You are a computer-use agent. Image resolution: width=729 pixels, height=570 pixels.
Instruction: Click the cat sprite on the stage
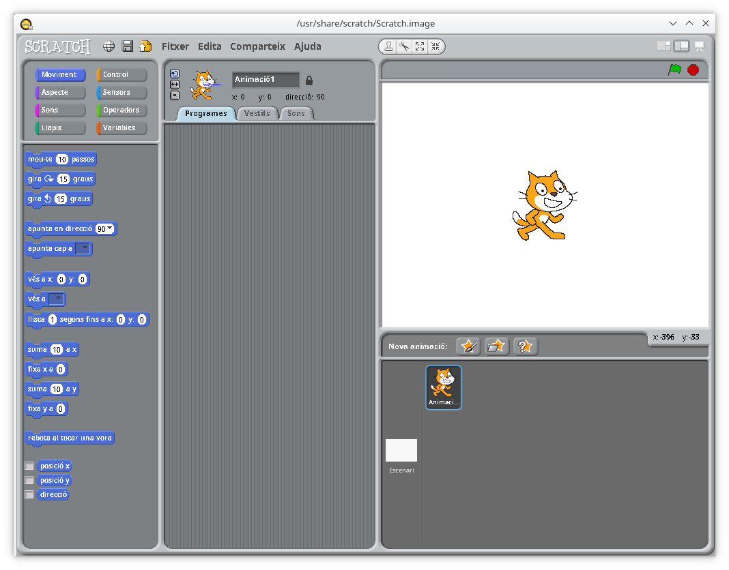tap(544, 205)
